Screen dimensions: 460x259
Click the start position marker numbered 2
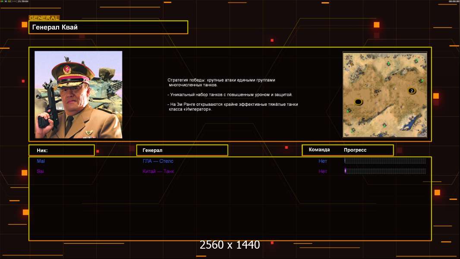(x=411, y=91)
